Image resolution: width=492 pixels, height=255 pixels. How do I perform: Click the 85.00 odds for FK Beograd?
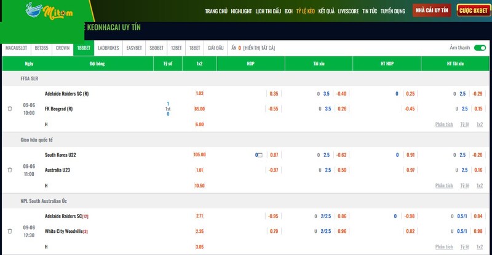[x=199, y=109]
